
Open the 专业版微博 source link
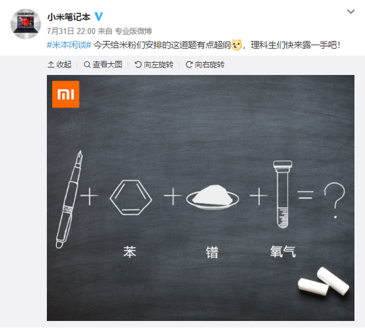point(133,31)
